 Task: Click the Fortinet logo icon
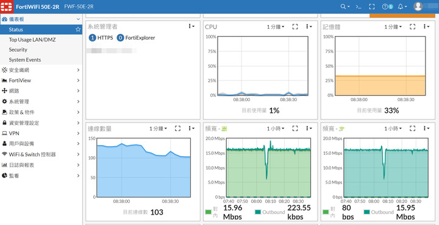[x=7, y=7]
